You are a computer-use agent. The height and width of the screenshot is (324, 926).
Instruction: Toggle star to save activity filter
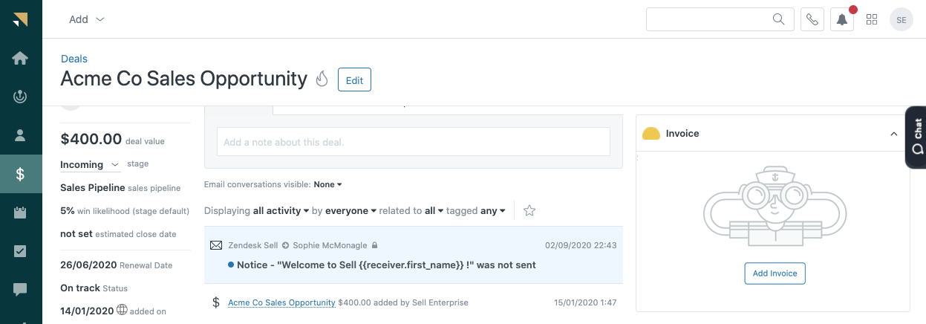click(x=529, y=211)
